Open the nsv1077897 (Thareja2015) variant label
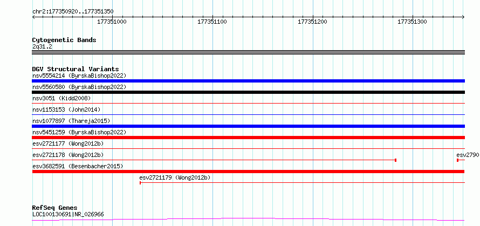Viewport: 480px width, 226px height. click(71, 121)
